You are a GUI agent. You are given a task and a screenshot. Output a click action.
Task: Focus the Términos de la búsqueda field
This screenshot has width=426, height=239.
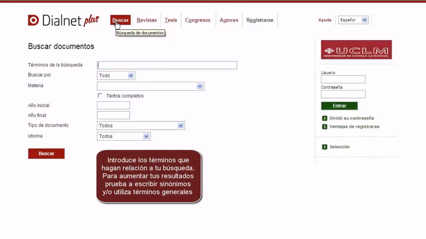(167, 65)
